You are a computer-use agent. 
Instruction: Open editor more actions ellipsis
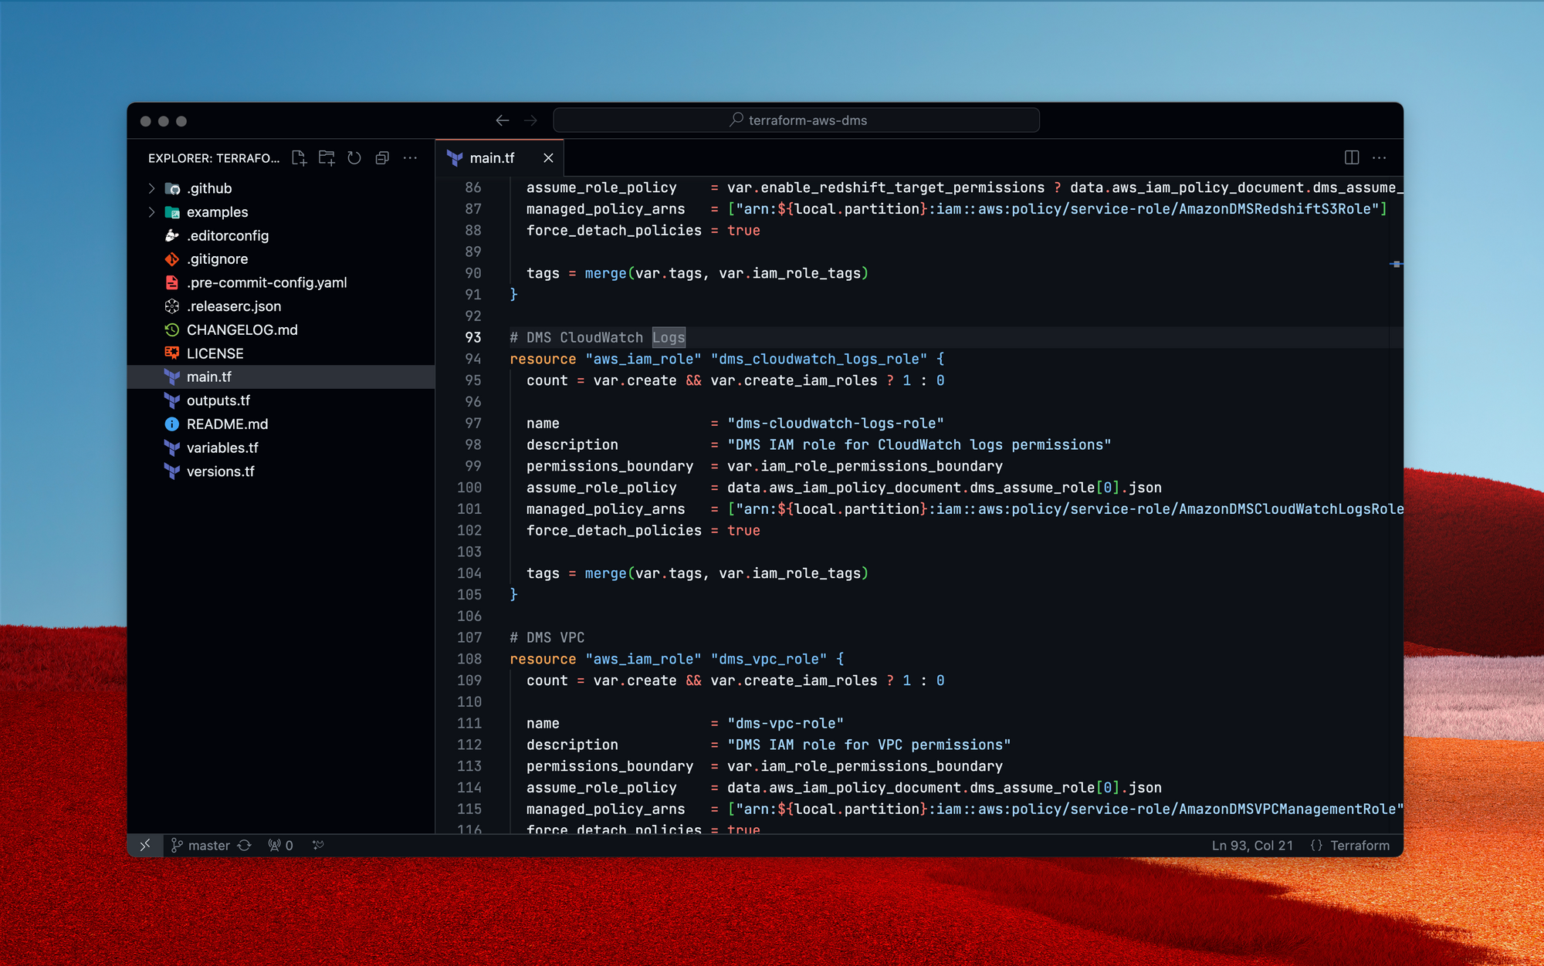pyautogui.click(x=1379, y=158)
